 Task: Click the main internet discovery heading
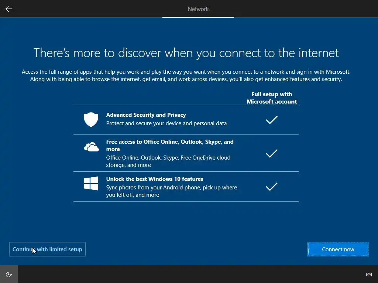[186, 53]
